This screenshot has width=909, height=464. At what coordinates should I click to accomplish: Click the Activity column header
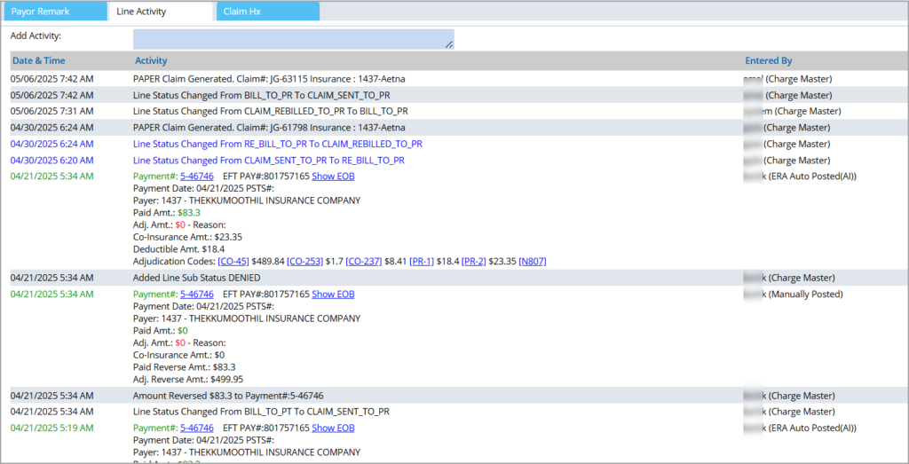[151, 60]
